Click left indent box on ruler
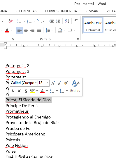Viewport: 116px width, 160px height. tap(5, 48)
